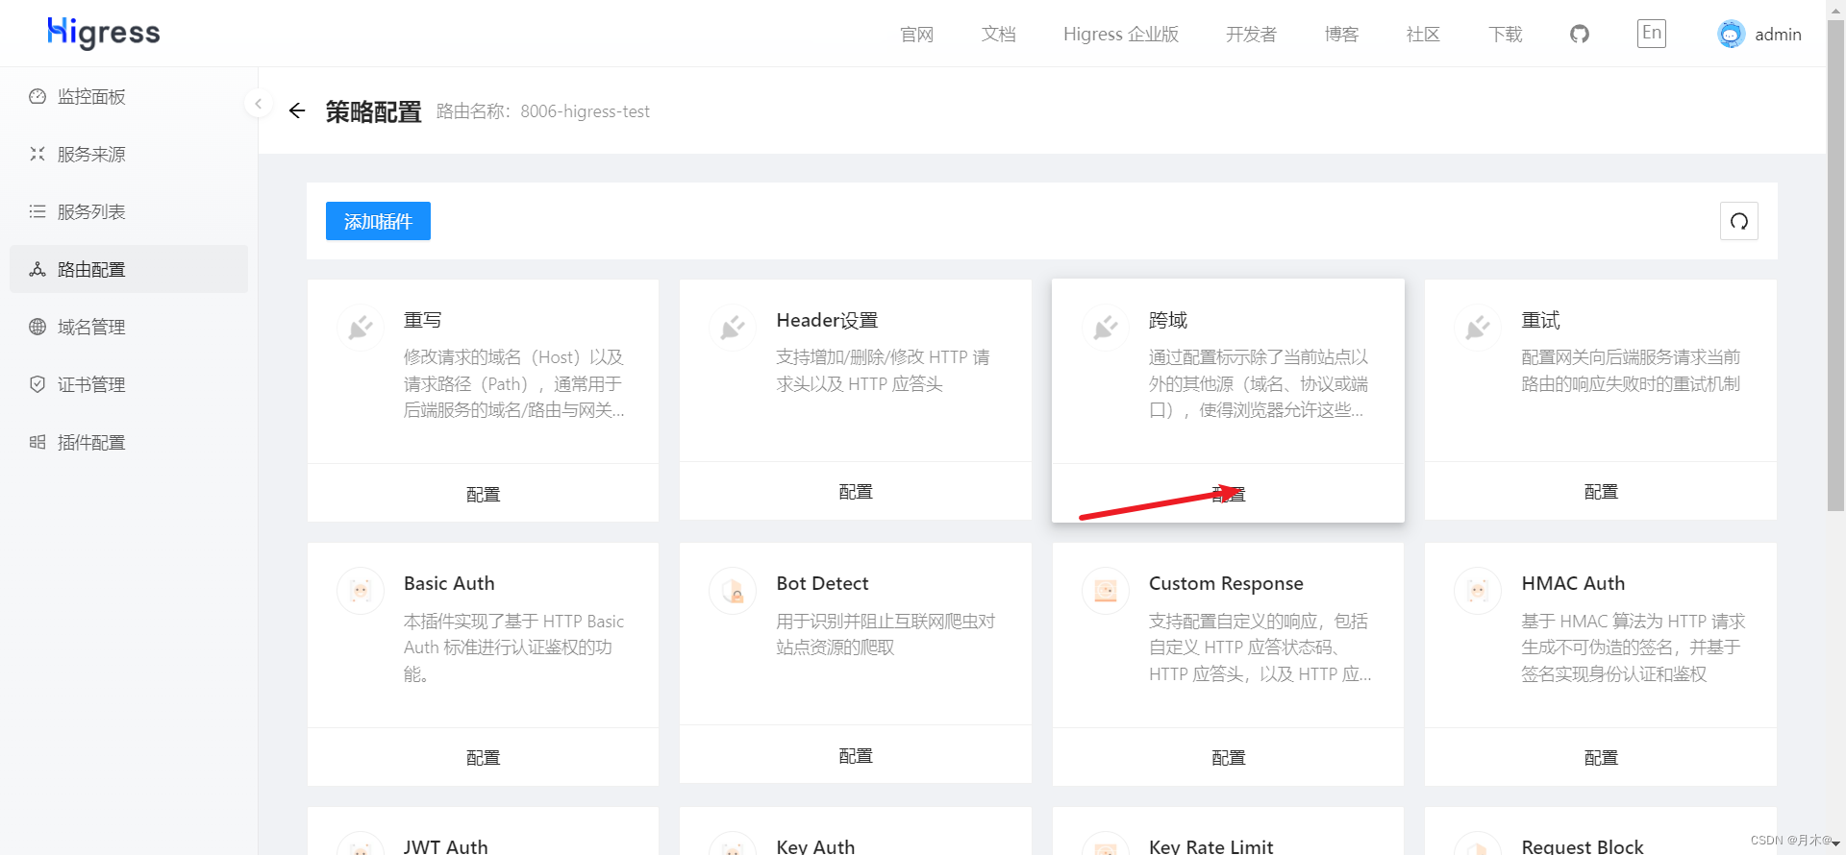Select 路由配置 in the sidebar
The width and height of the screenshot is (1846, 855).
[129, 269]
